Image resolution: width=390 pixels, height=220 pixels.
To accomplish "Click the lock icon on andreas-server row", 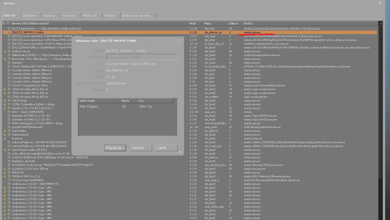I will (x=5, y=51).
